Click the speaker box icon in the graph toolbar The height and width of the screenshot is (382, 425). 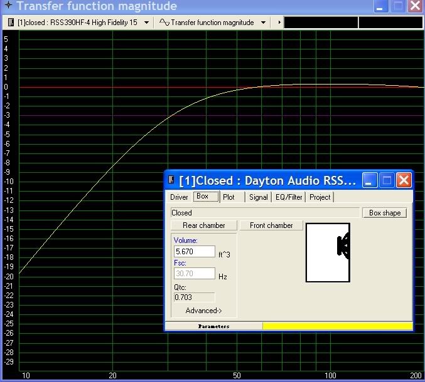[11, 22]
